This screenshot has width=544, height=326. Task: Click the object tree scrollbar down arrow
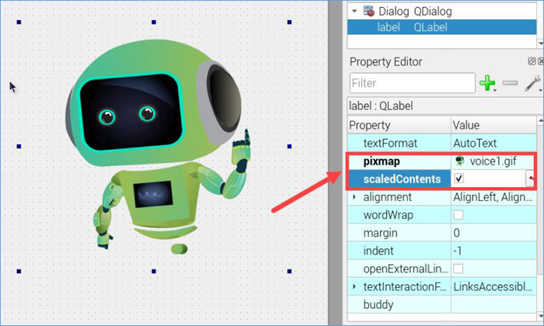pyautogui.click(x=540, y=44)
